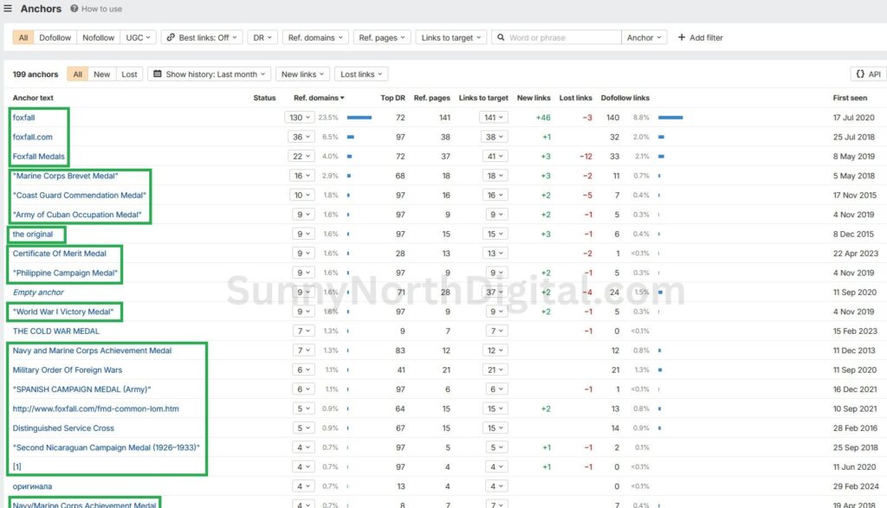
Task: Click the Add filter plus icon
Action: [x=682, y=37]
